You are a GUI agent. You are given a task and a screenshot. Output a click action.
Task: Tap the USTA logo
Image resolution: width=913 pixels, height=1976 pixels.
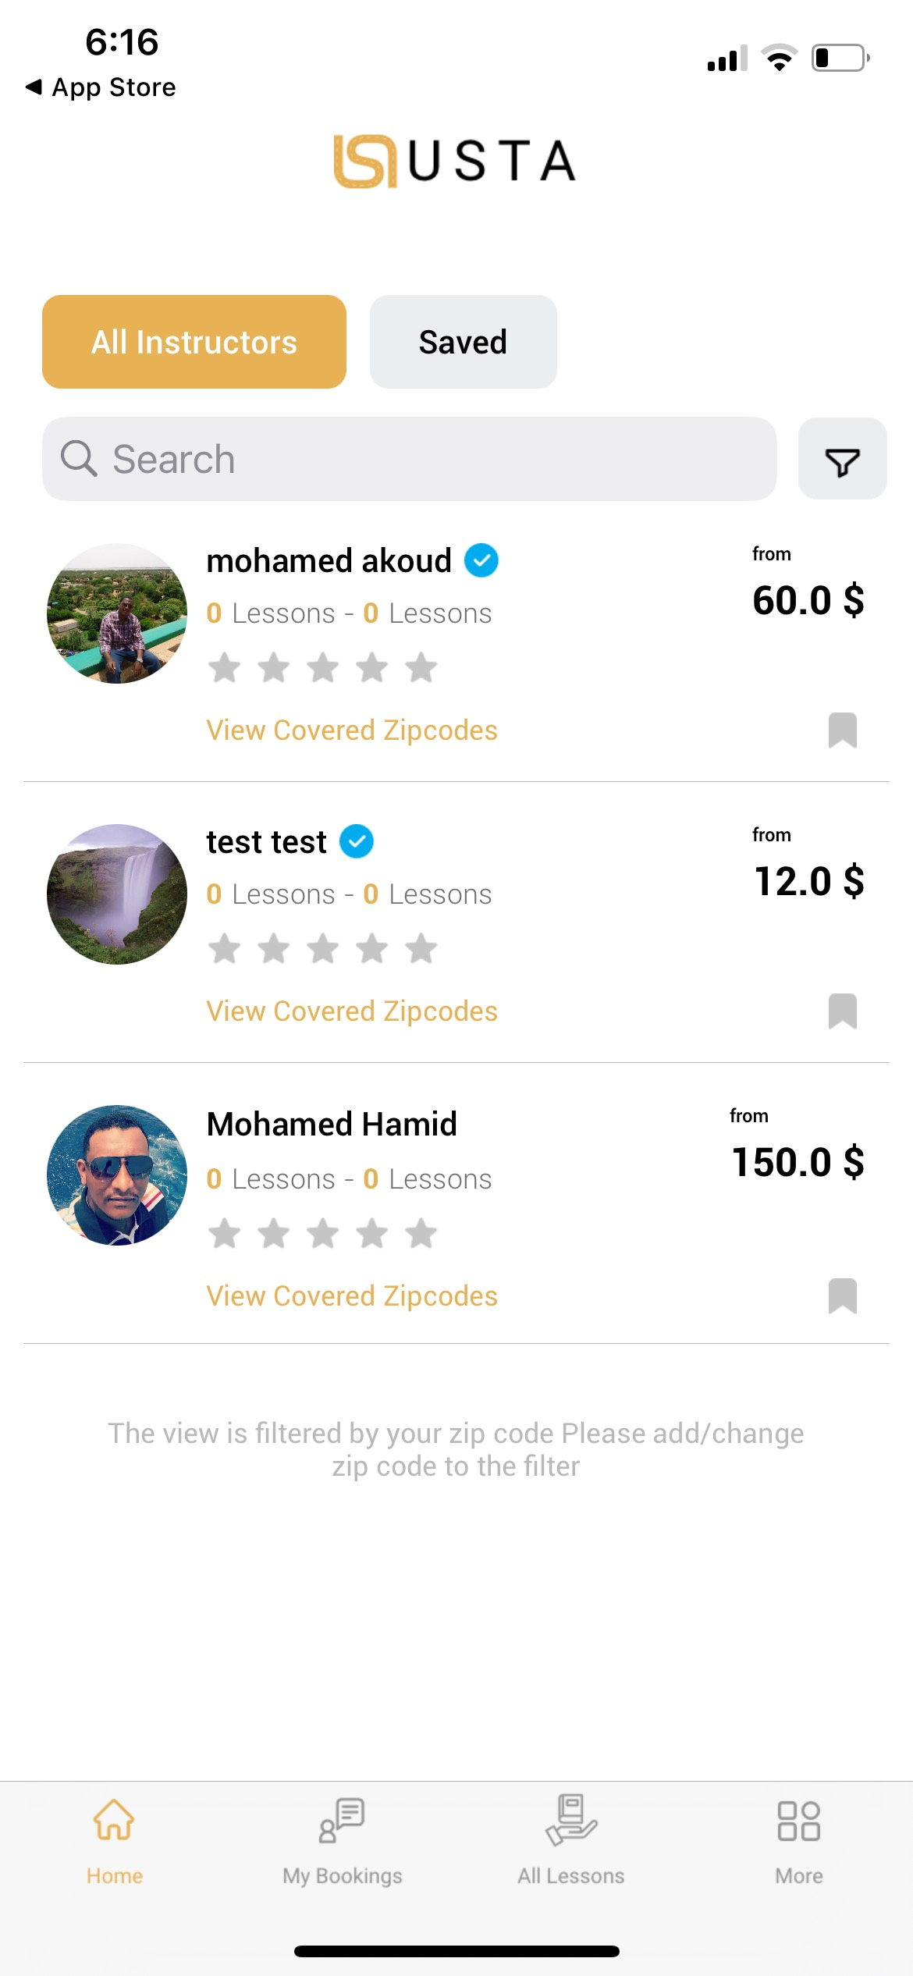[455, 162]
